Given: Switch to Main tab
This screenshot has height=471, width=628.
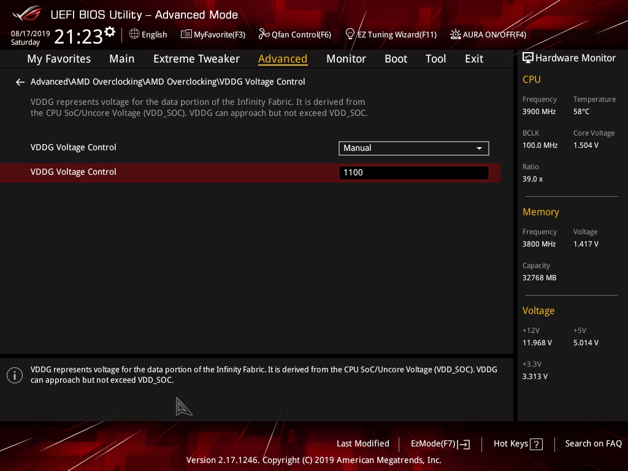Looking at the screenshot, I should click(x=122, y=59).
